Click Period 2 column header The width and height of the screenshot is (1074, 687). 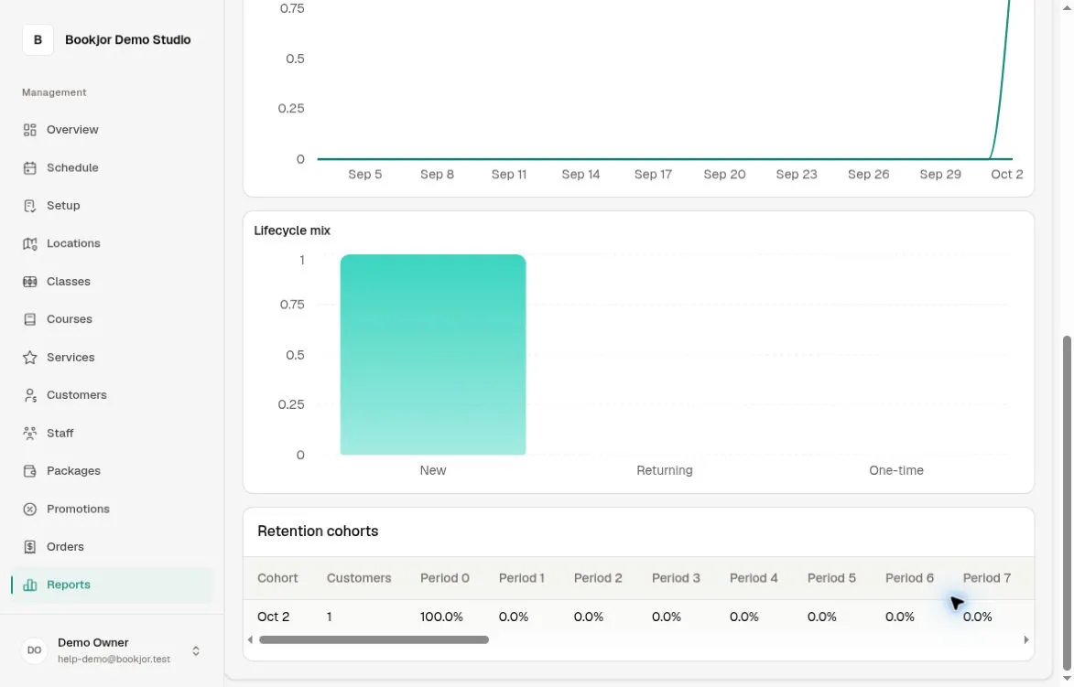[598, 578]
